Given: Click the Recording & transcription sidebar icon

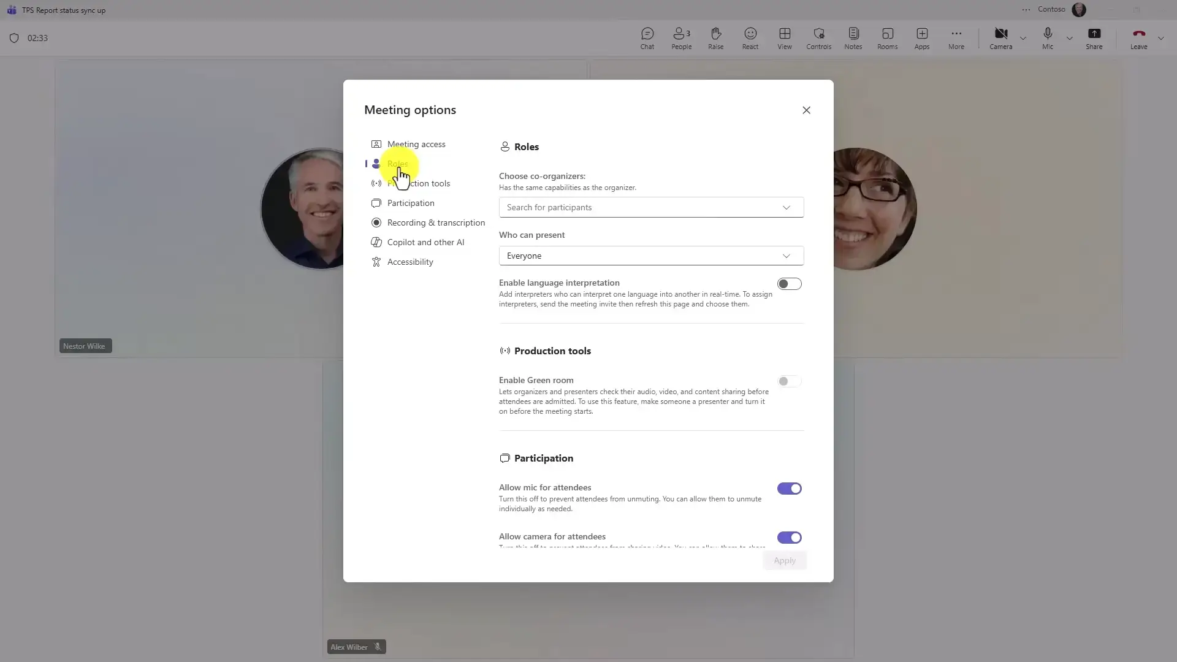Looking at the screenshot, I should (x=376, y=223).
